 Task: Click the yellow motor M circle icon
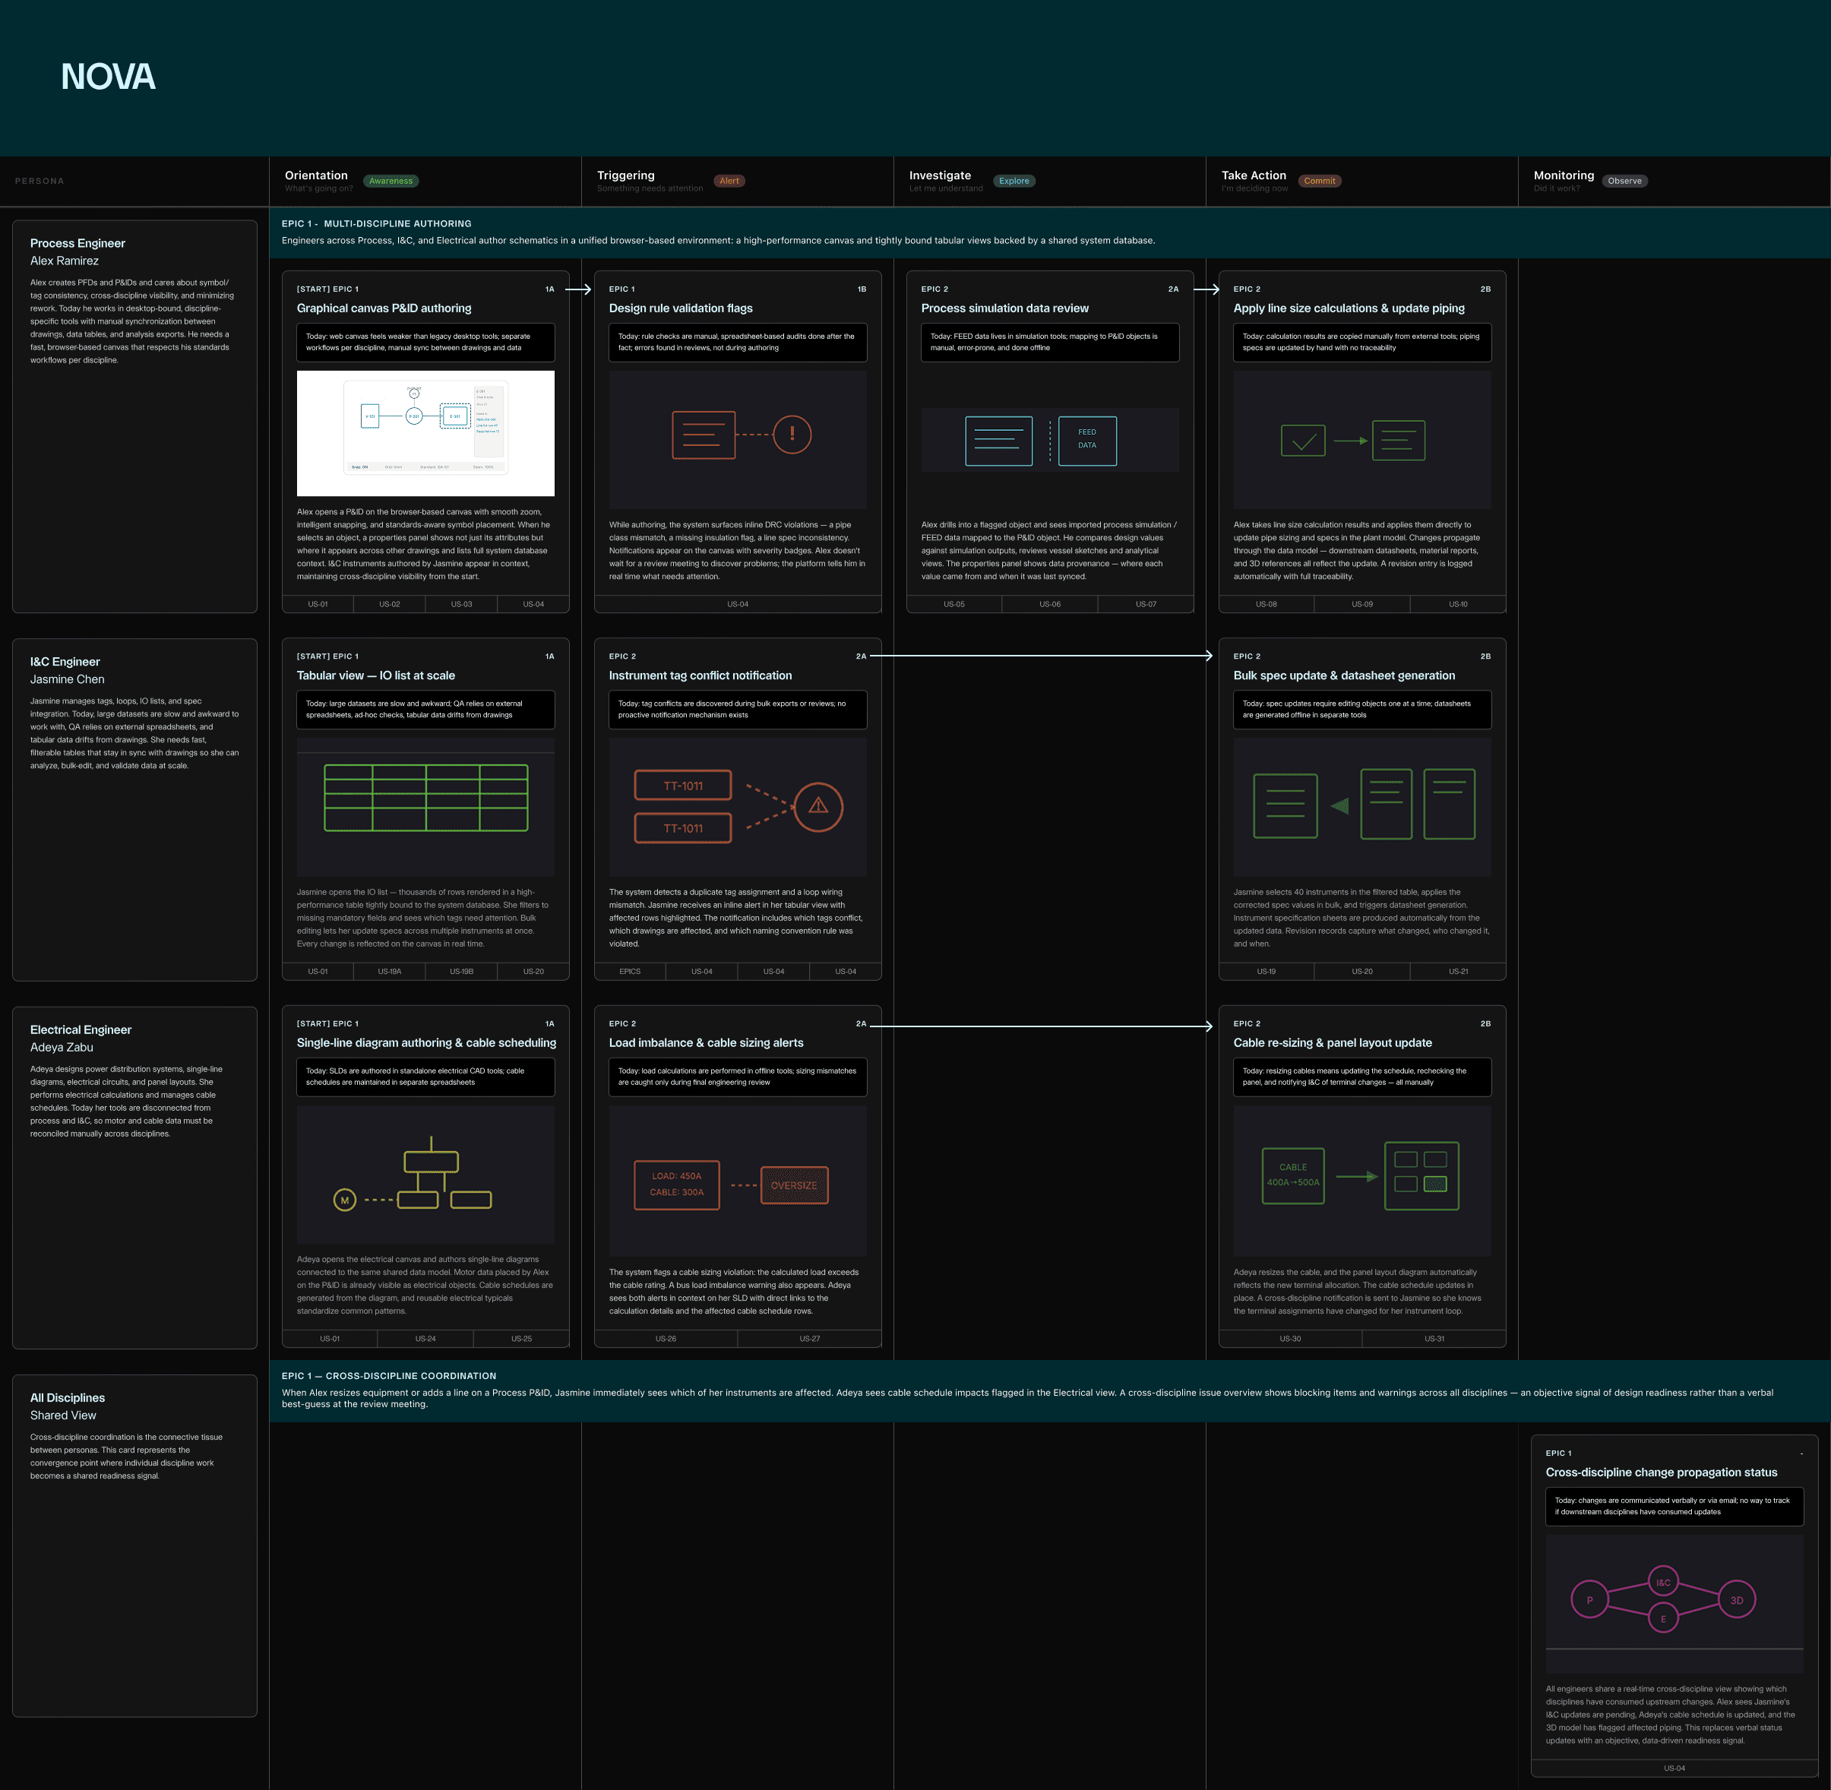(x=345, y=1200)
